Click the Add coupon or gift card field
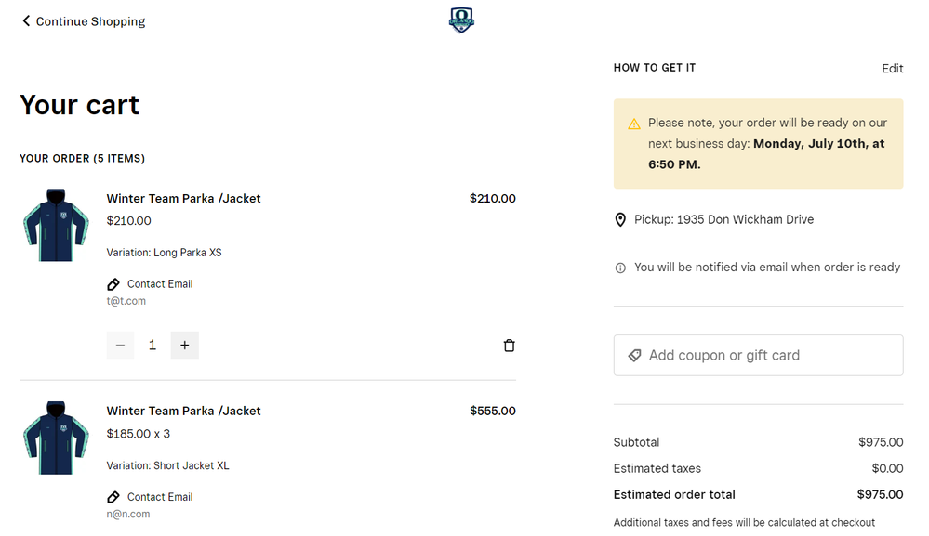929x536 pixels. coord(759,356)
